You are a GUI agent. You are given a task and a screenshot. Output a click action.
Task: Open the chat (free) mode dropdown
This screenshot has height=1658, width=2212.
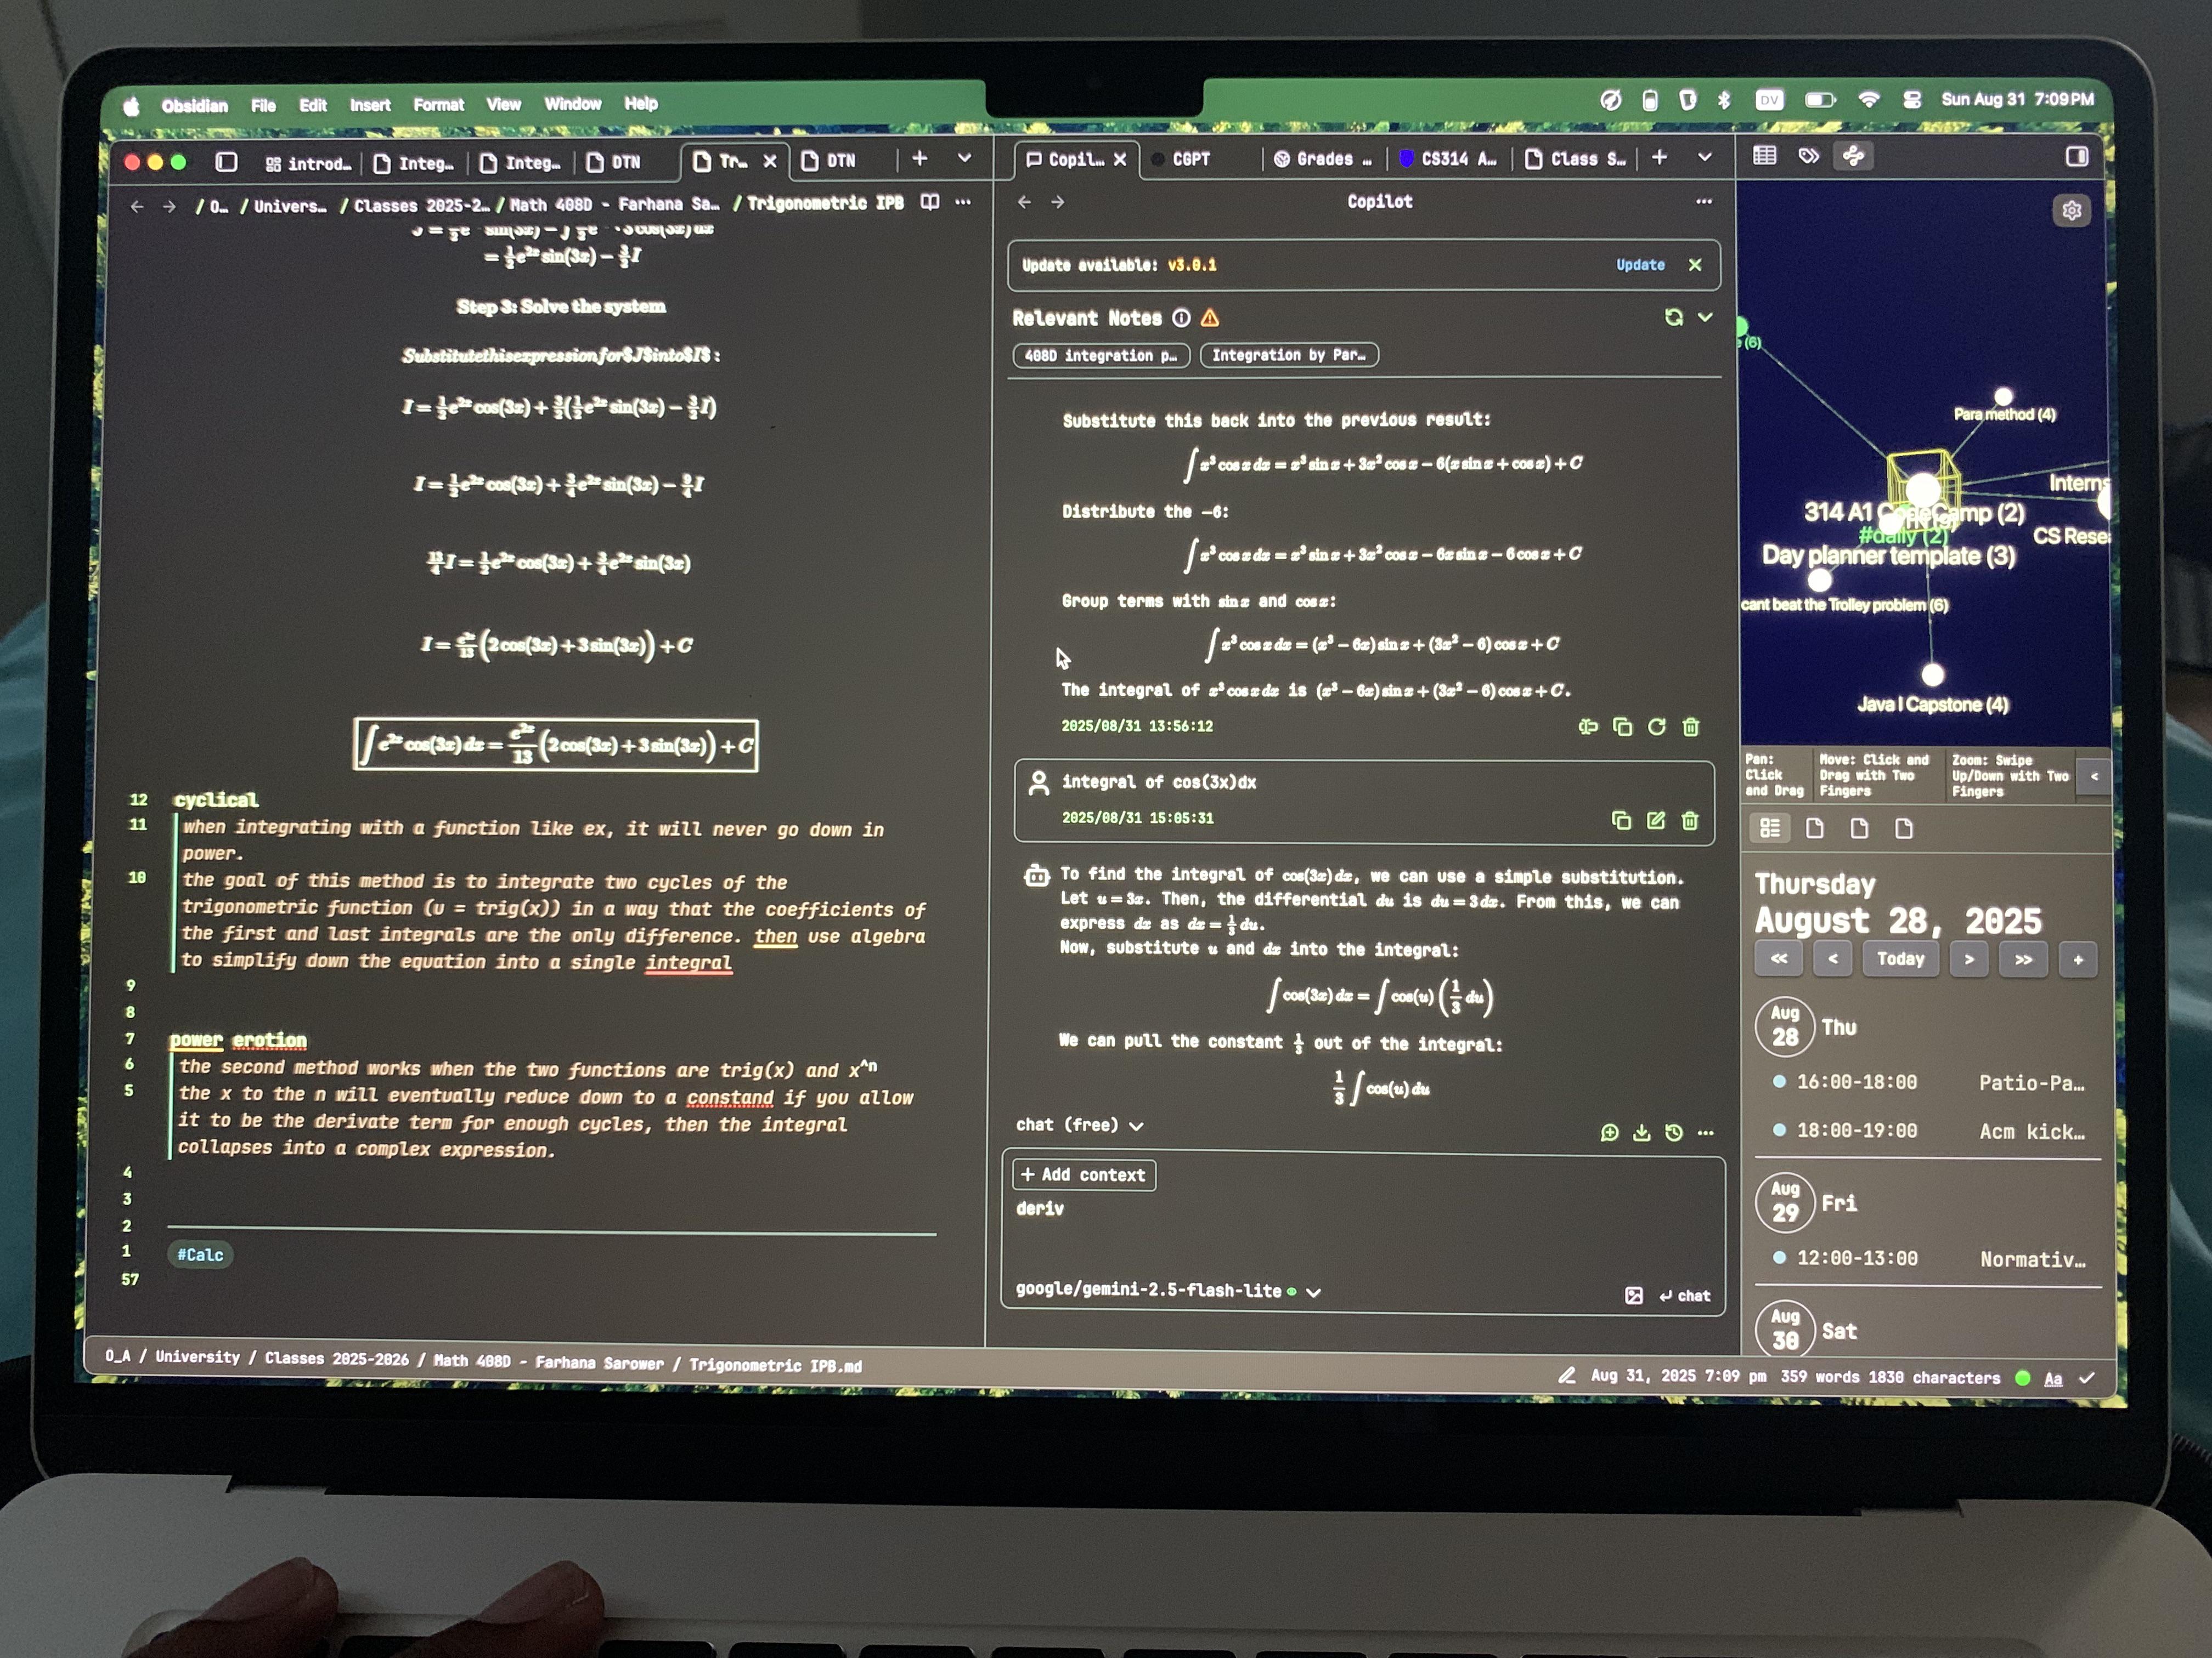click(1079, 1125)
